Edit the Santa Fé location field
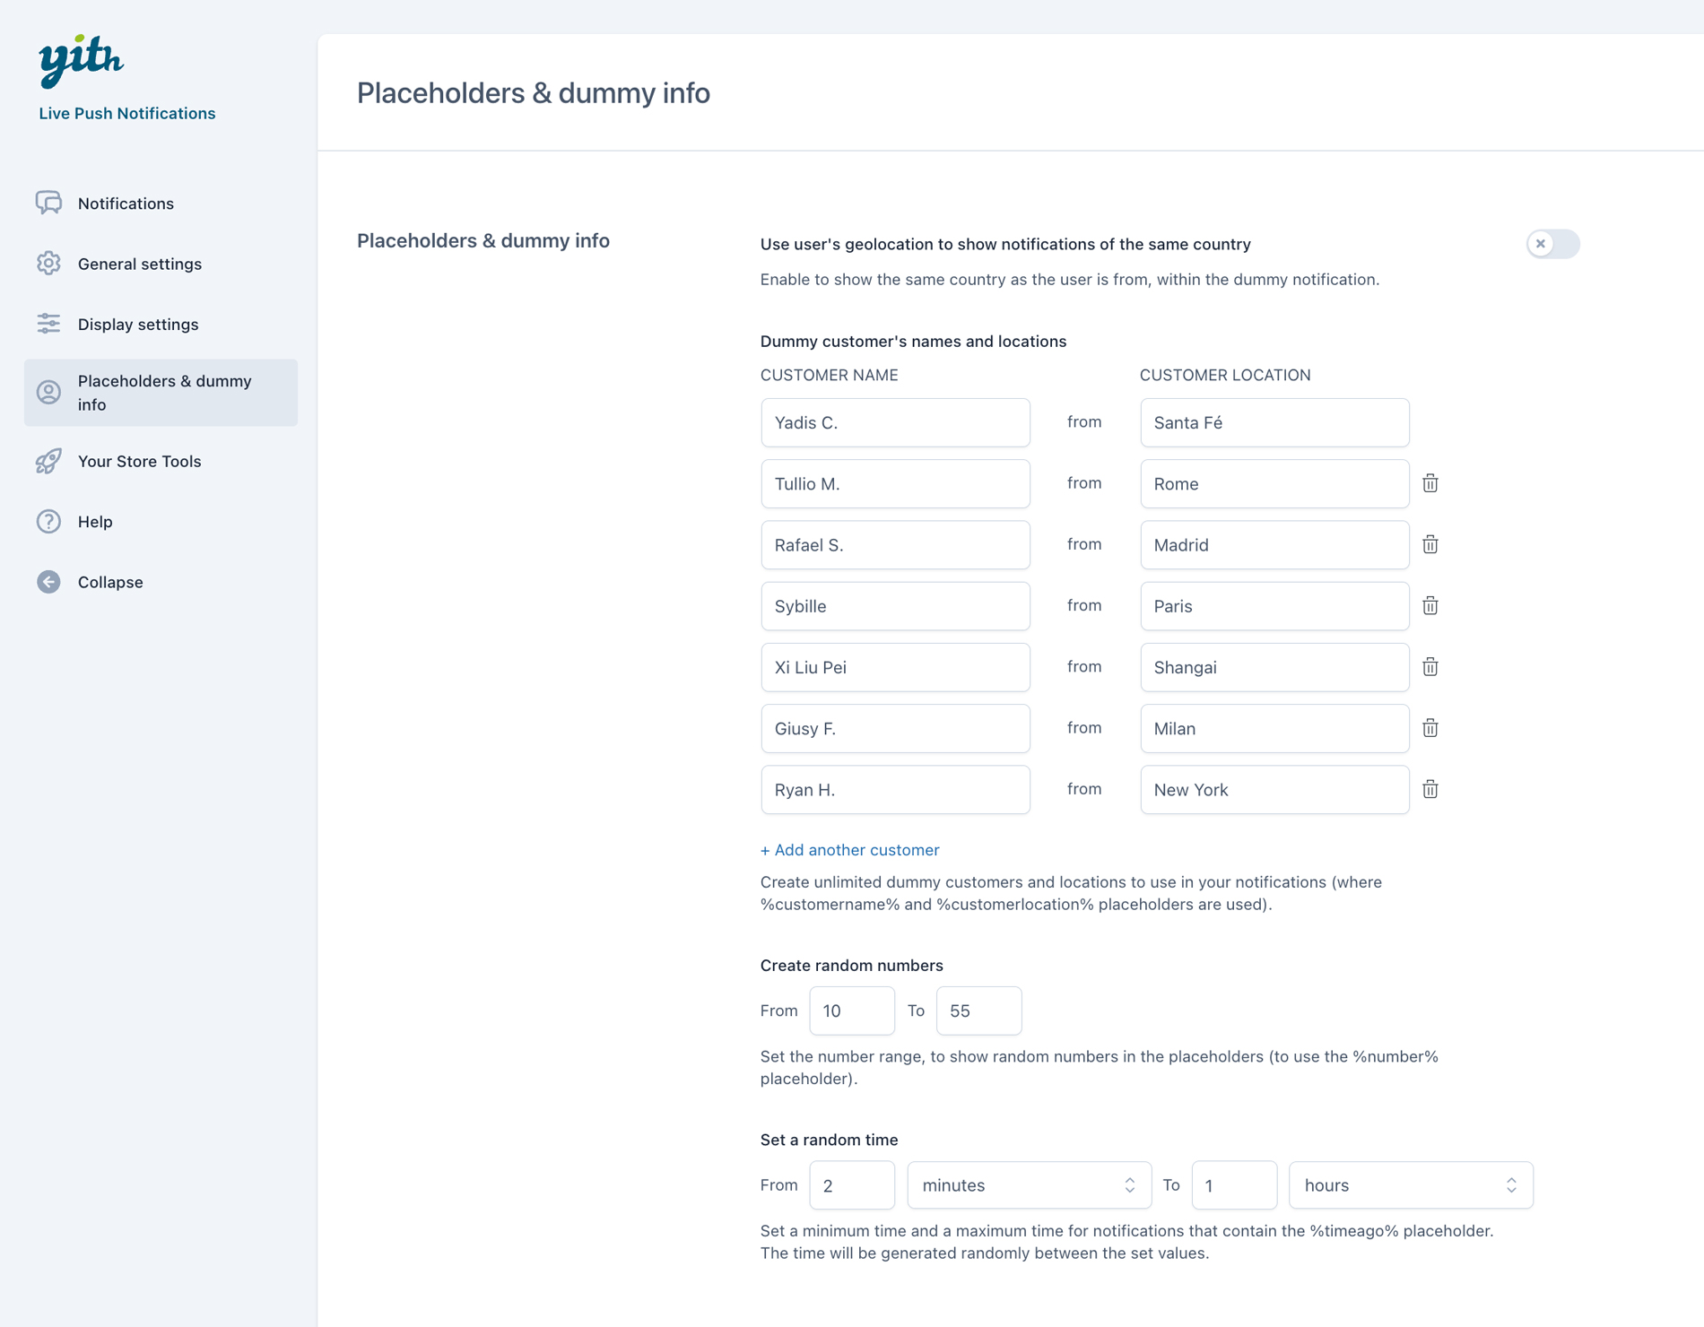The image size is (1704, 1327). tap(1274, 422)
